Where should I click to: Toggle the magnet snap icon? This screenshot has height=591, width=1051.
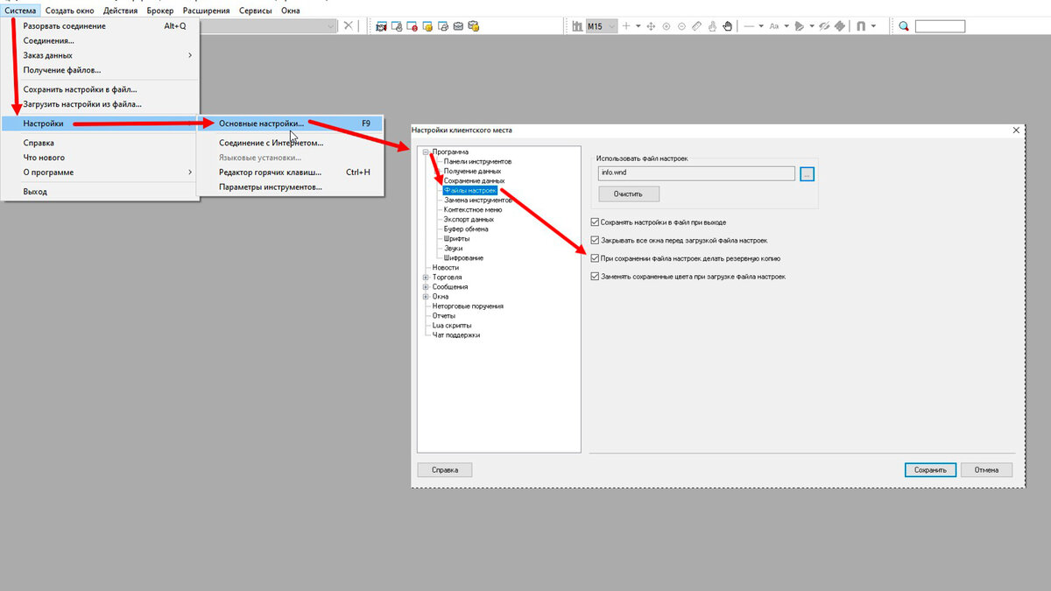click(x=861, y=26)
